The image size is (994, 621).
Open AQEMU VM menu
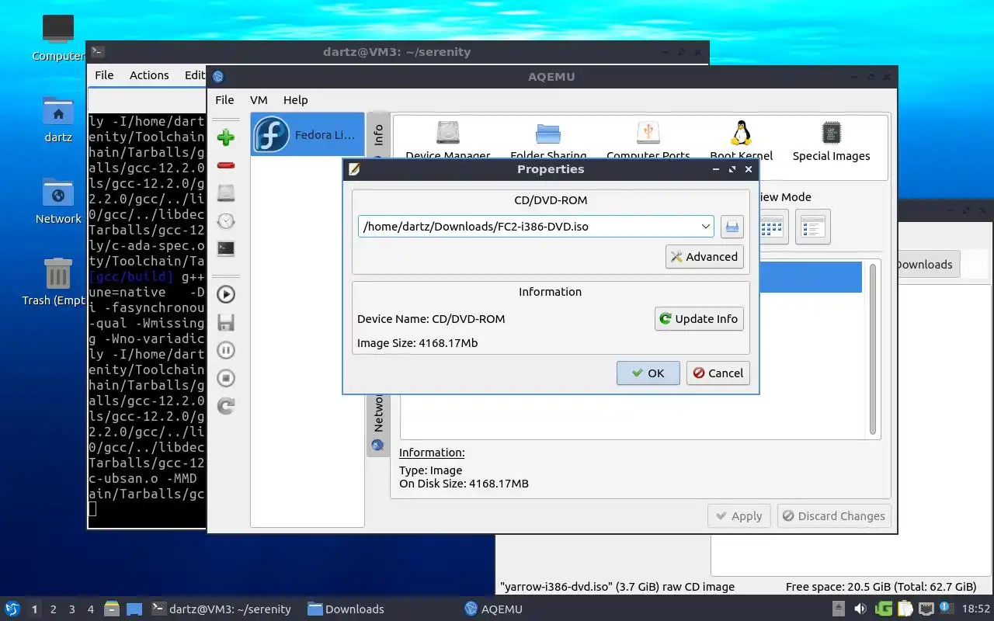tap(259, 99)
